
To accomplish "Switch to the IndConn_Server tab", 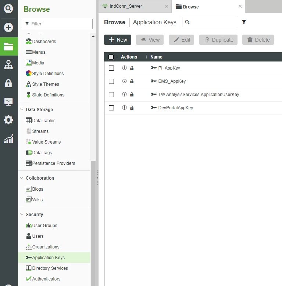I will tap(135, 6).
